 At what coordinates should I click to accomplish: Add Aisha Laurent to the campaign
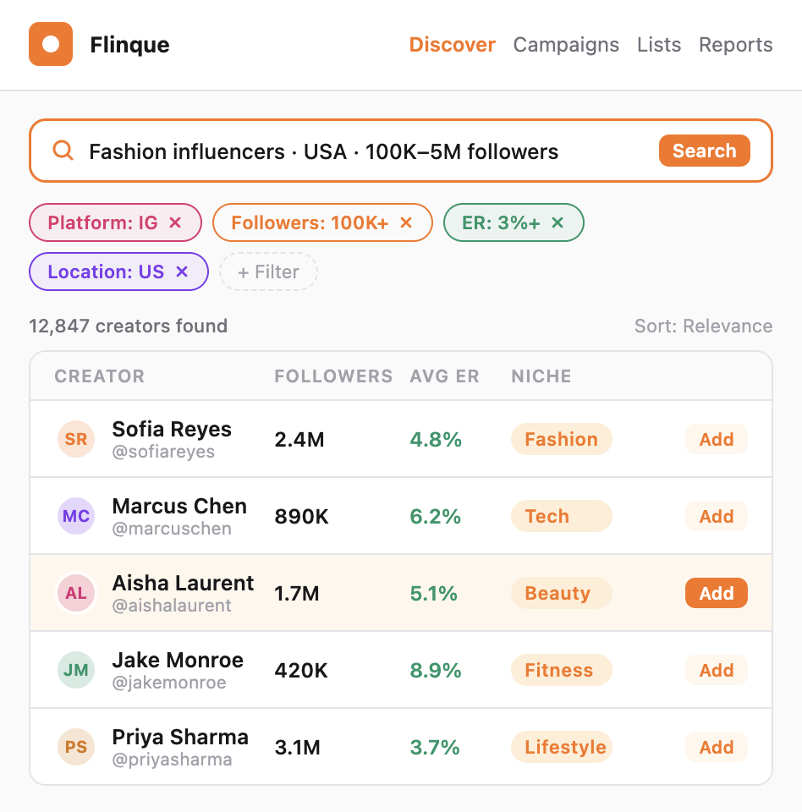tap(716, 593)
